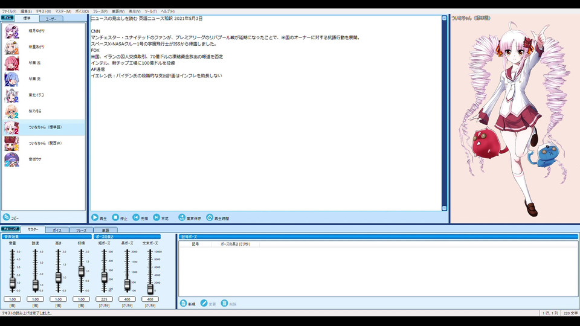Click the 1 行, 1 列 cursor position indicator

point(550,313)
